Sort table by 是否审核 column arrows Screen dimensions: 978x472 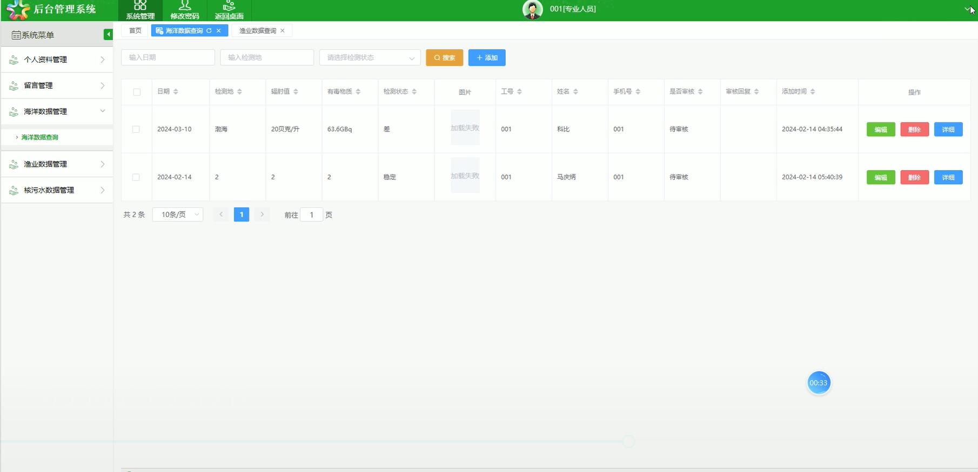click(700, 92)
